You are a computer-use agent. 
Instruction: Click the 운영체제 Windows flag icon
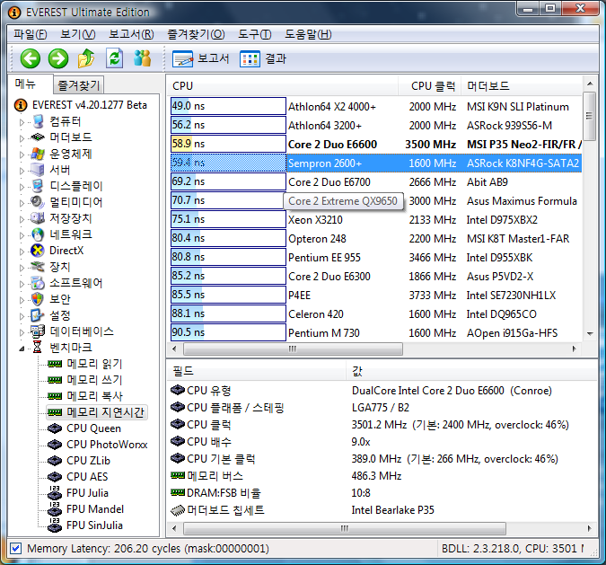[38, 154]
